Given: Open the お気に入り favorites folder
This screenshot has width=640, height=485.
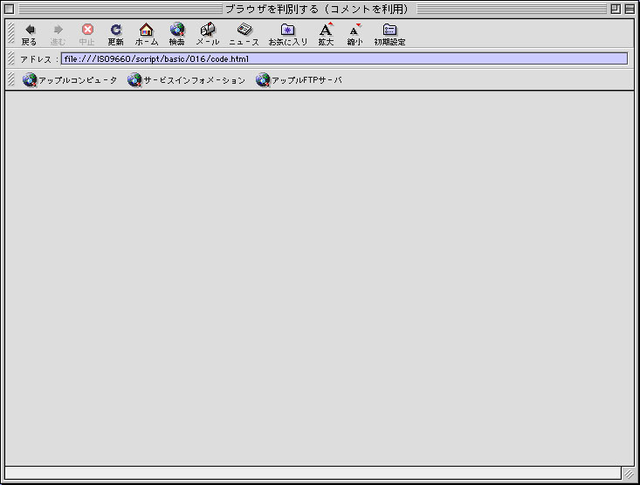Looking at the screenshot, I should coord(288,34).
